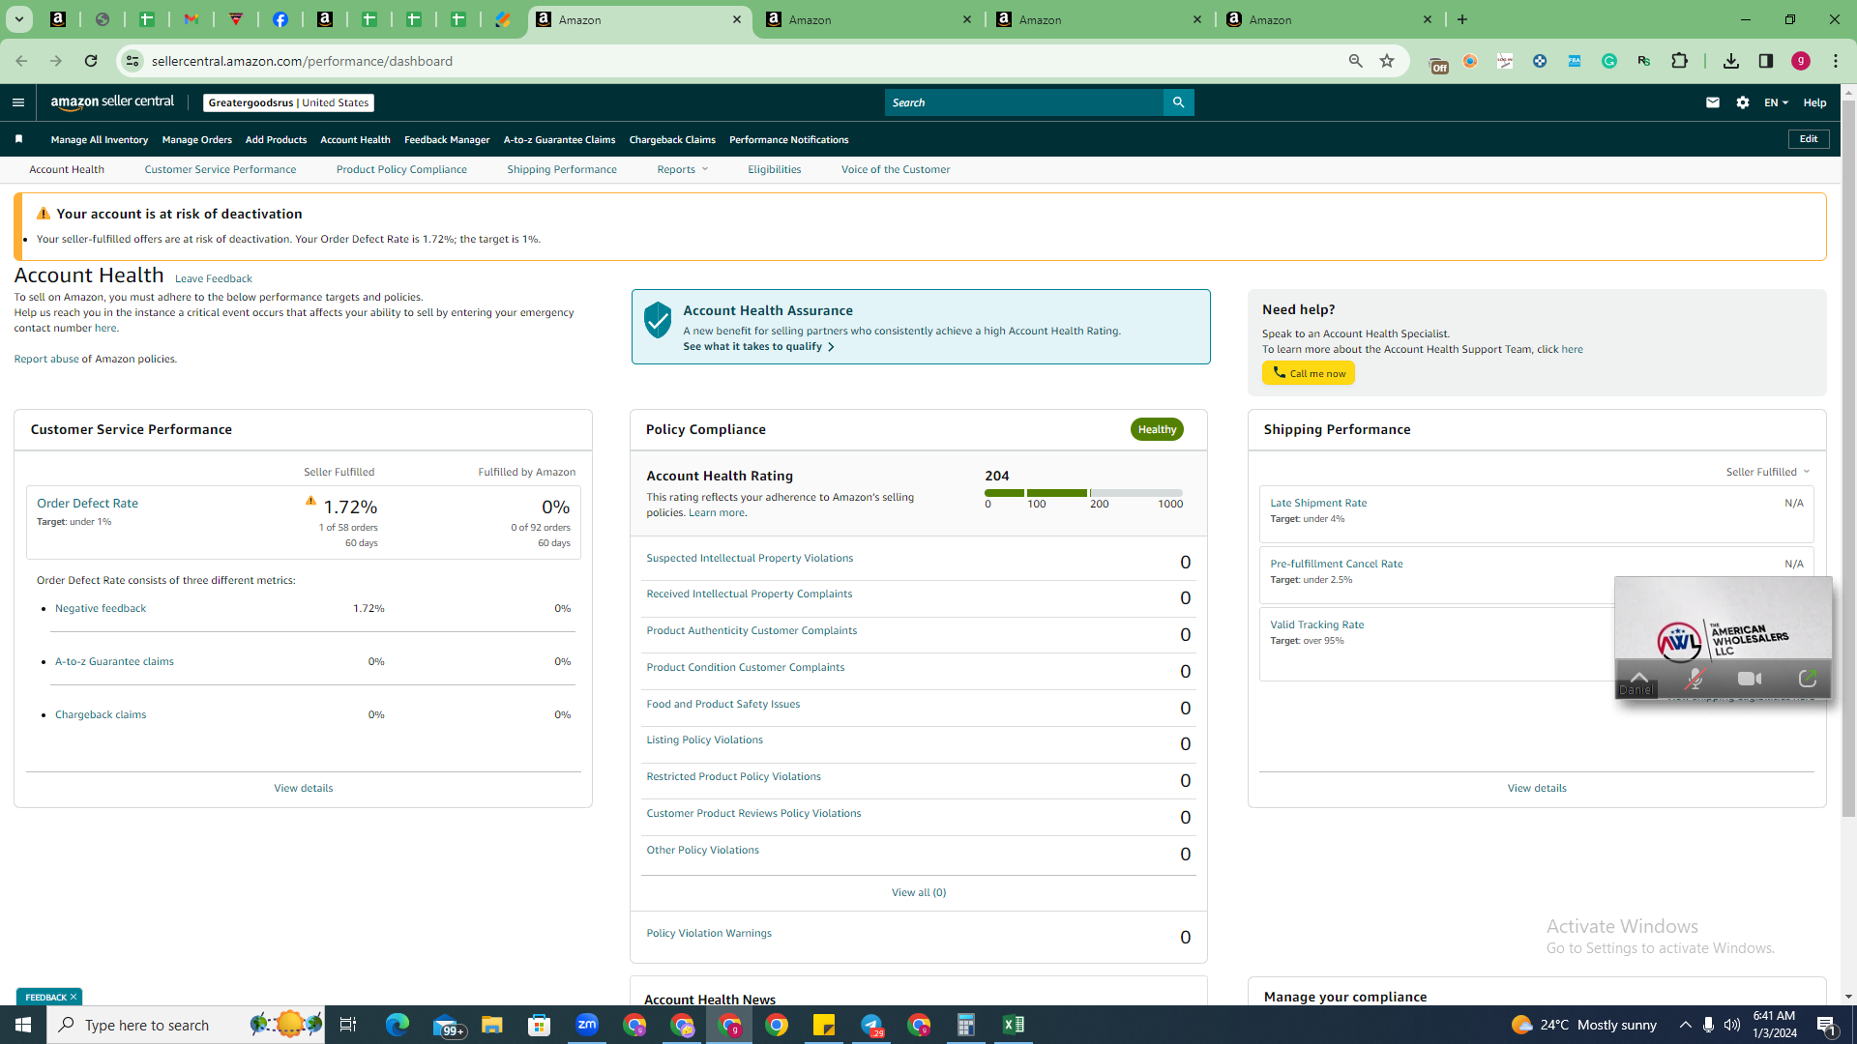Open Zoom from the taskbar
This screenshot has height=1044, width=1857.
[587, 1025]
